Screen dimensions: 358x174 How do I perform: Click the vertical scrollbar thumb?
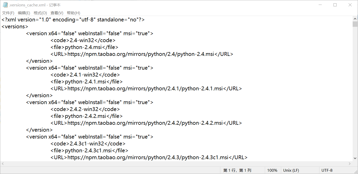355,24
